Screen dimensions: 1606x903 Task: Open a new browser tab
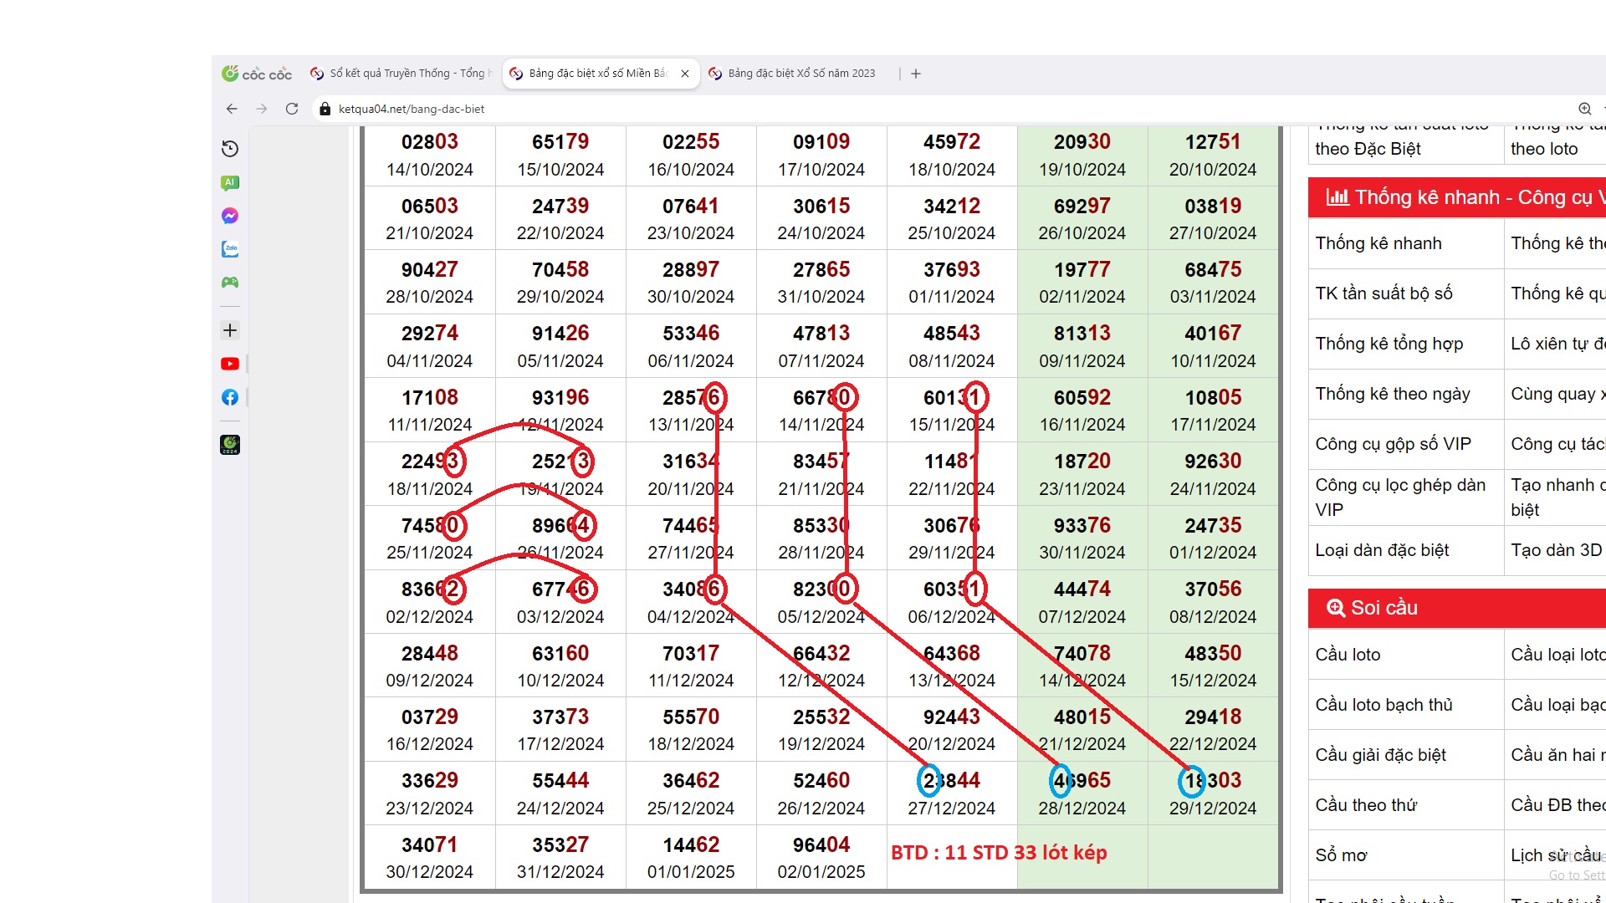click(916, 74)
